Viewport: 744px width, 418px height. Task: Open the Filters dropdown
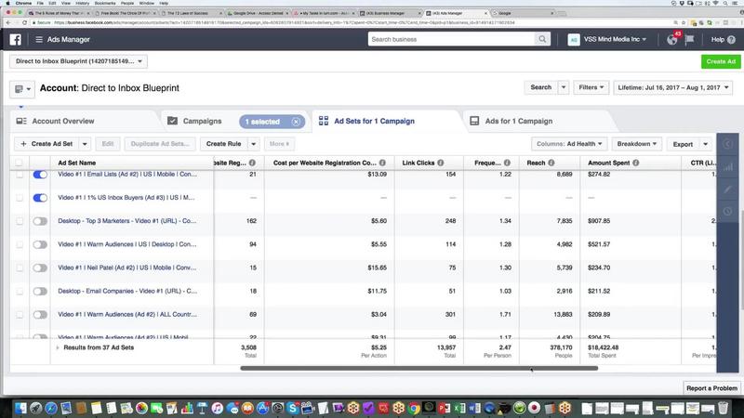591,87
